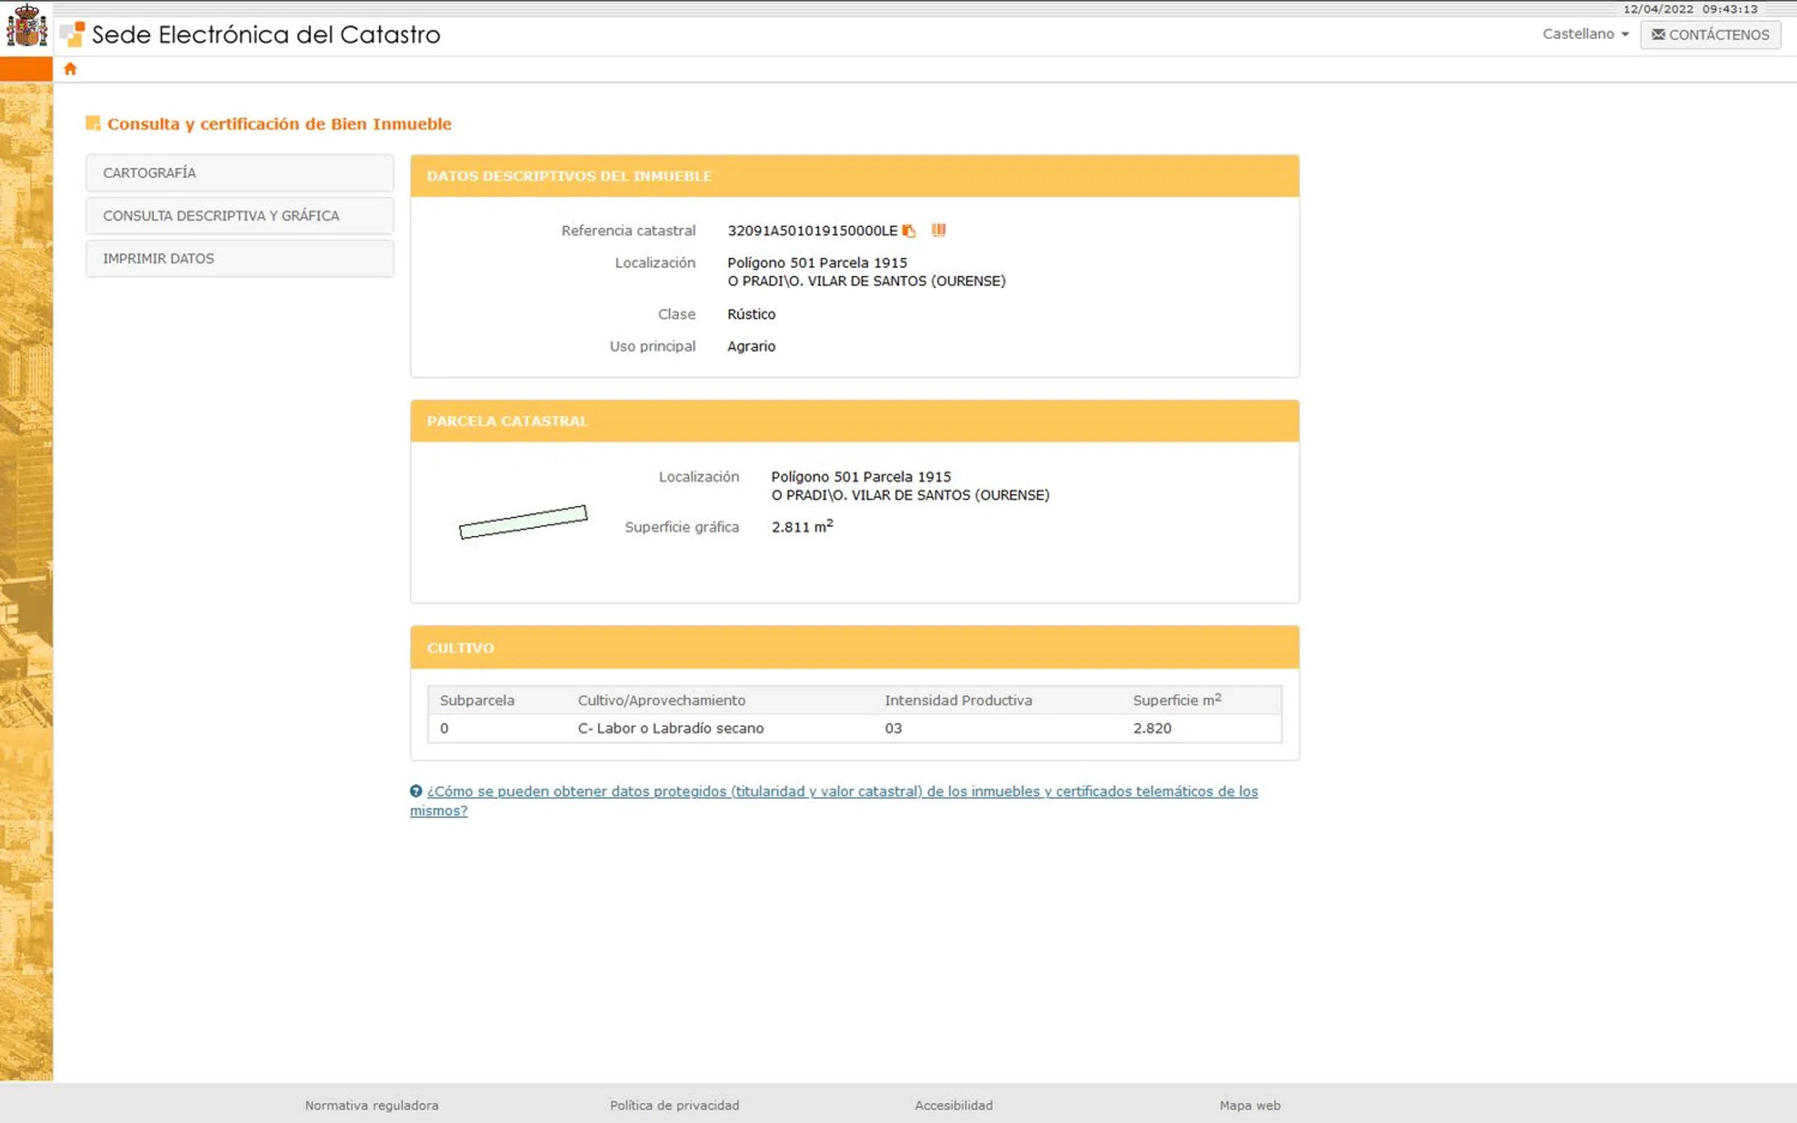Open Política de privacidad footer link
This screenshot has height=1123, width=1797.
(674, 1105)
